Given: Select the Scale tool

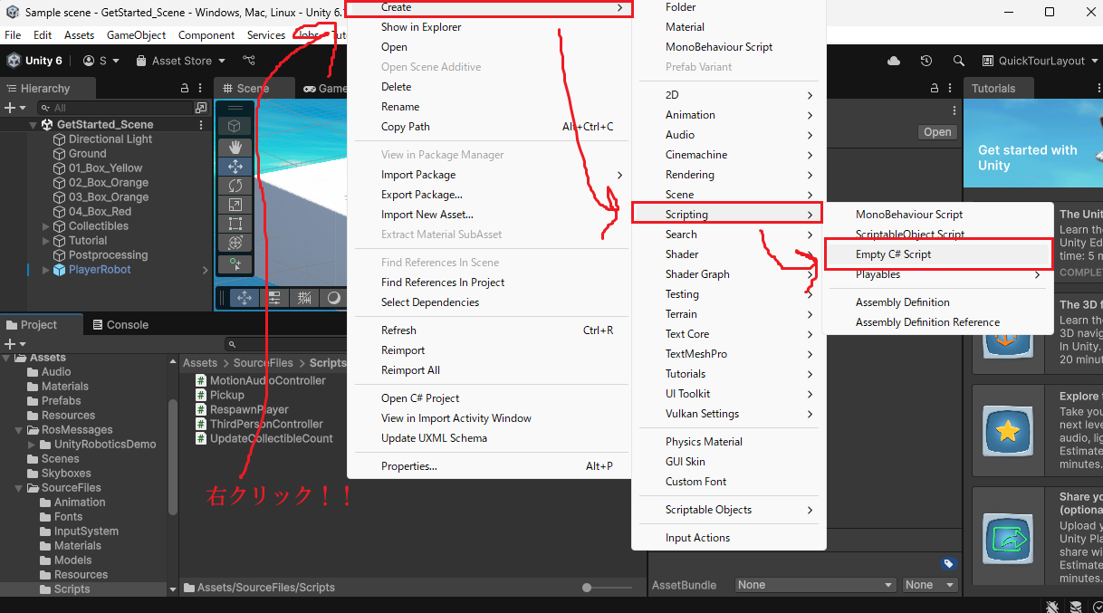Looking at the screenshot, I should (x=235, y=203).
